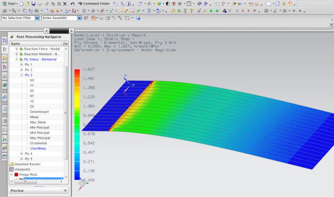
Task: Click the Save icon in toolbar
Action: [33, 3]
